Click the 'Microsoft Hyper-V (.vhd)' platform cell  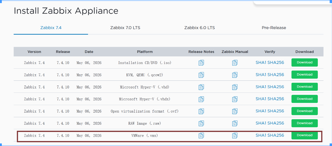[145, 87]
